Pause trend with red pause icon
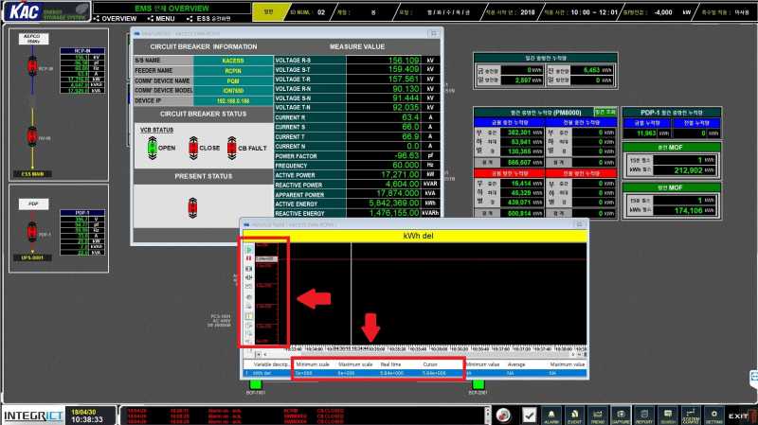Screen dimensions: 758x425 tap(249, 258)
